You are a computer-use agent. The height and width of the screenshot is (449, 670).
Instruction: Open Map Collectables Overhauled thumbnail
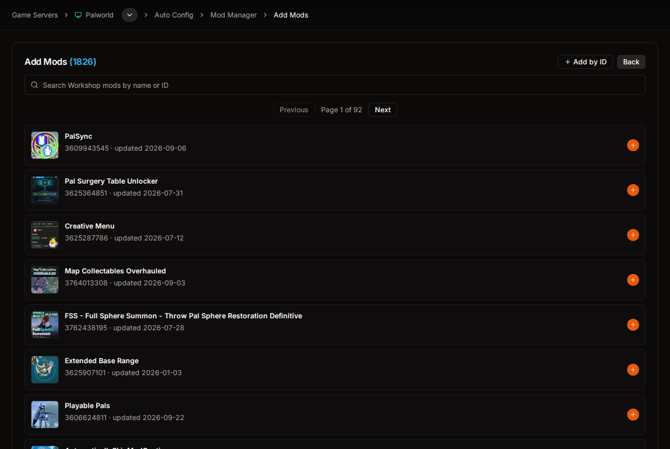[x=45, y=280]
